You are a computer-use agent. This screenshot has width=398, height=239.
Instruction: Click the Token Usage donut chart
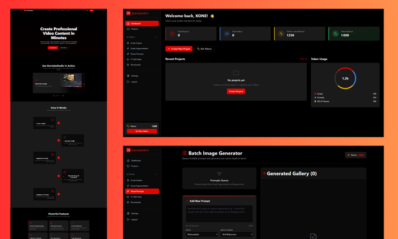point(345,78)
